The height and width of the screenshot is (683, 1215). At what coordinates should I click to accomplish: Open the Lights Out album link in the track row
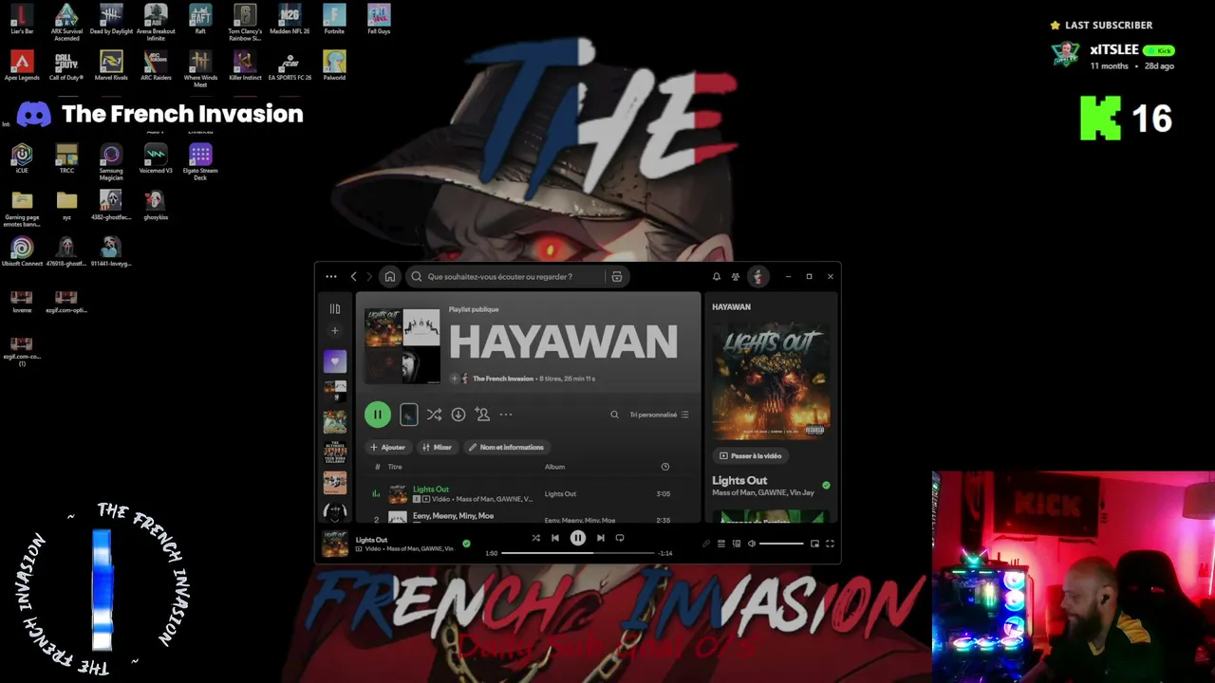[x=560, y=493]
